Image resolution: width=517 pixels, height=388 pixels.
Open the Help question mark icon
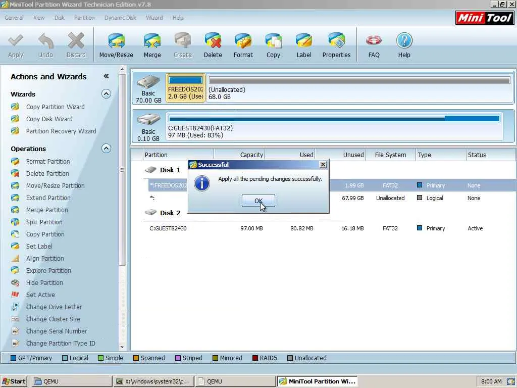coord(404,45)
